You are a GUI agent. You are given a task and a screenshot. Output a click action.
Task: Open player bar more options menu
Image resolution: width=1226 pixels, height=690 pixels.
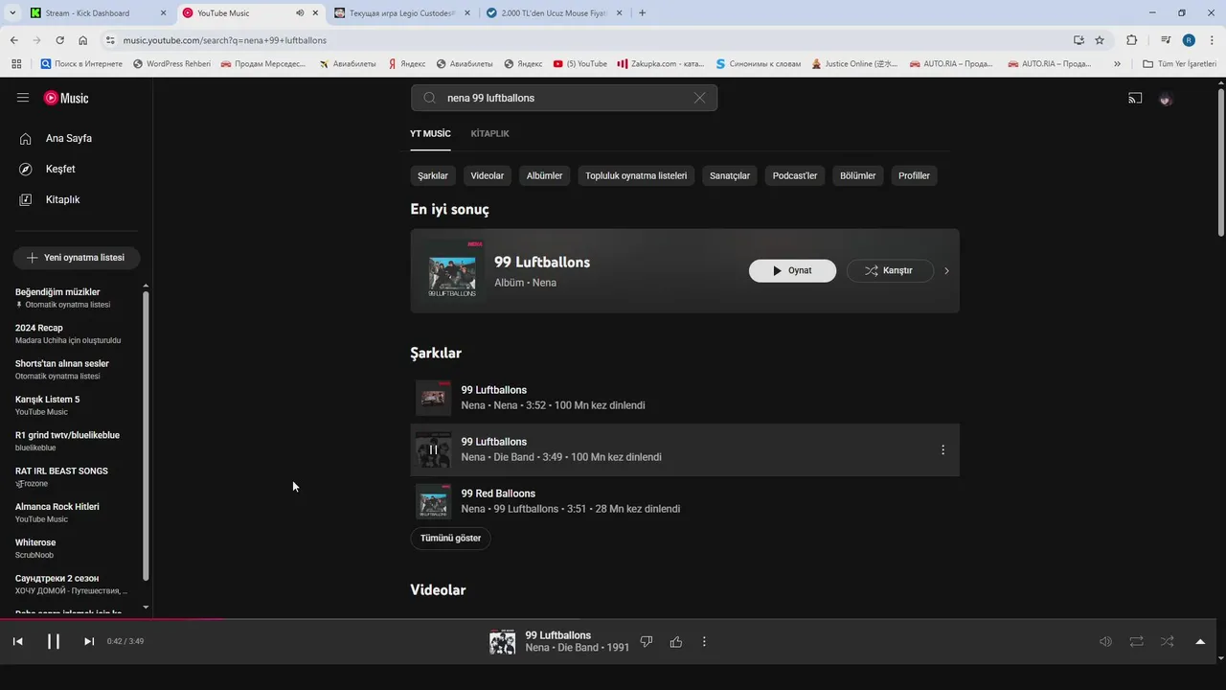point(704,642)
